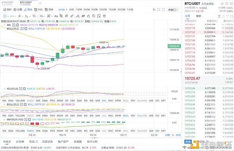Select the crosshair cursor drawing tool
The height and width of the screenshot is (151, 234).
click(5, 16)
